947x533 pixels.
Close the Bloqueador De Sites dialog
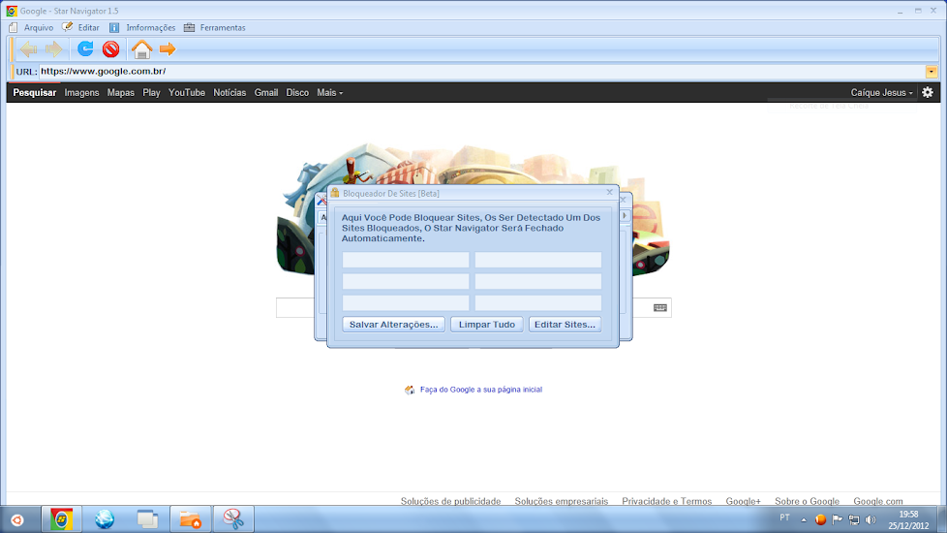point(609,192)
